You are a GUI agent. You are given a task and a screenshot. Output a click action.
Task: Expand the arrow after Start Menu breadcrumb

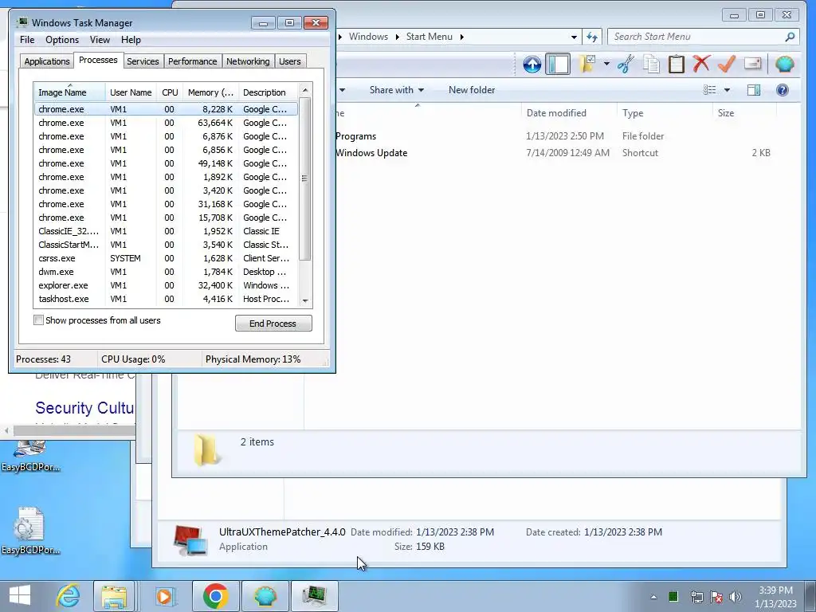461,37
